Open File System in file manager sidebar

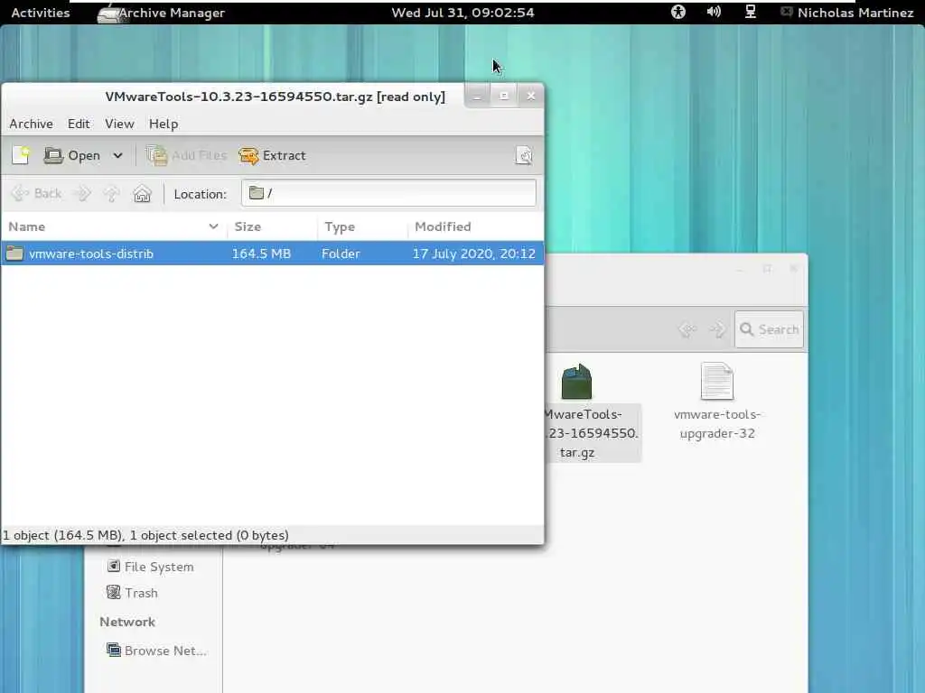pyautogui.click(x=159, y=567)
